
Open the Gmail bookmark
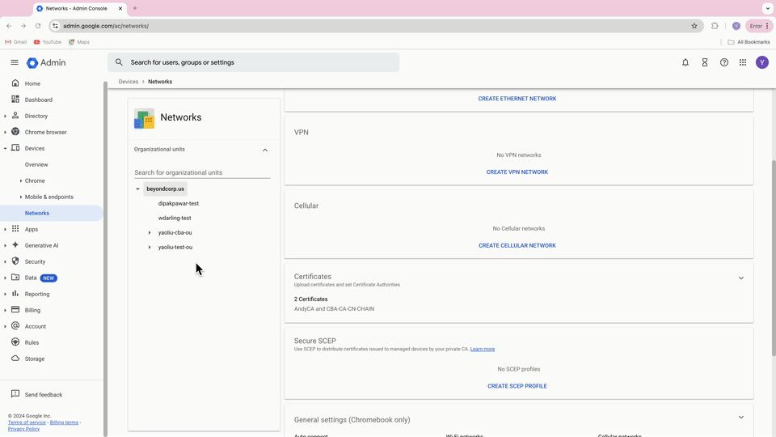click(16, 42)
